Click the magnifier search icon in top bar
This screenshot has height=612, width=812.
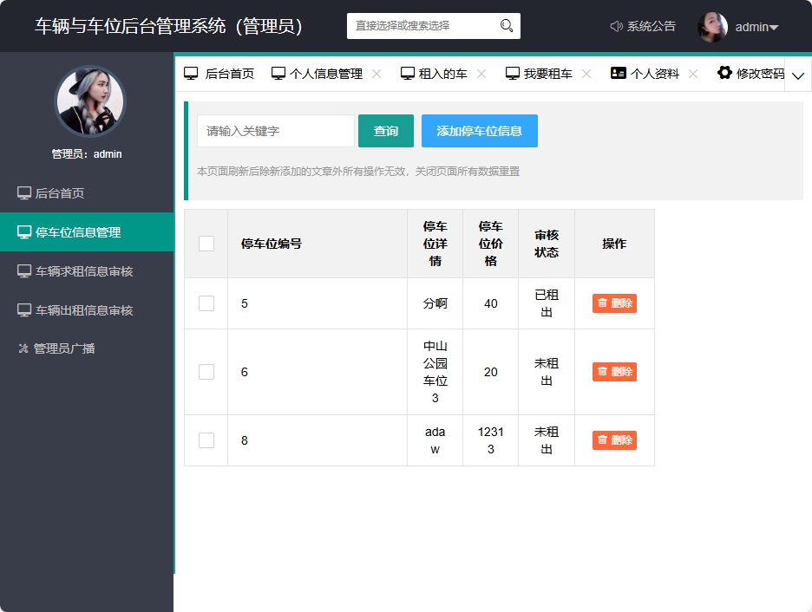506,26
